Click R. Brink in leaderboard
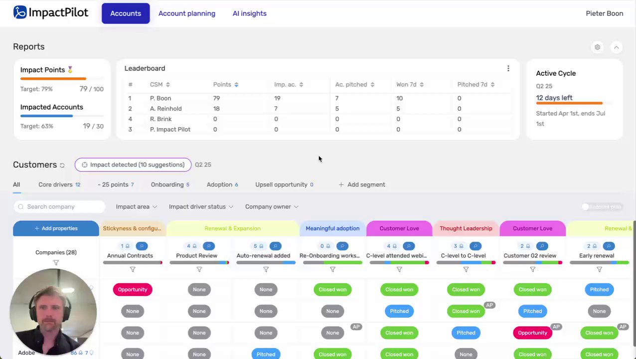The width and height of the screenshot is (636, 359). point(160,119)
